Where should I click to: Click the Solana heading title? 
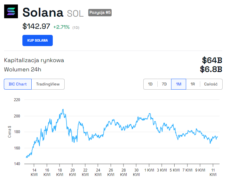point(43,12)
